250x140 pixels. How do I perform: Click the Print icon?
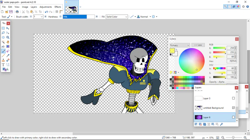pos(17,12)
